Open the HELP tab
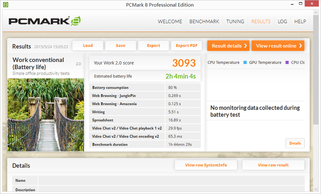Screen dimensions: 321x194 [300, 22]
